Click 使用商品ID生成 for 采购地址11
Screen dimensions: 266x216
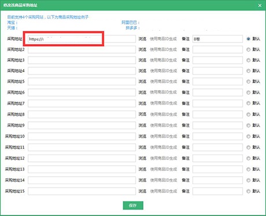[163, 147]
